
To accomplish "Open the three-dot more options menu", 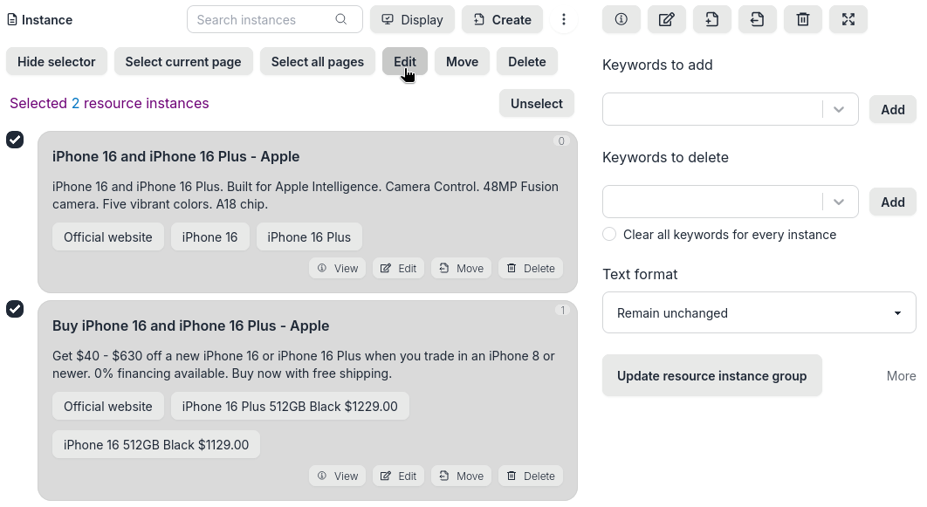I will click(564, 19).
